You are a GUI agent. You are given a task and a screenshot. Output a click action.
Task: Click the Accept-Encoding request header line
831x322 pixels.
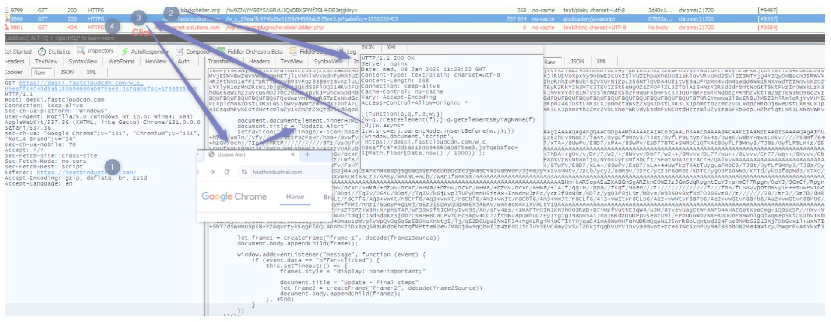click(x=76, y=178)
